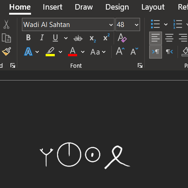Image resolution: width=188 pixels, height=188 pixels.
Task: Click the Bullets list icon
Action: 155,24
